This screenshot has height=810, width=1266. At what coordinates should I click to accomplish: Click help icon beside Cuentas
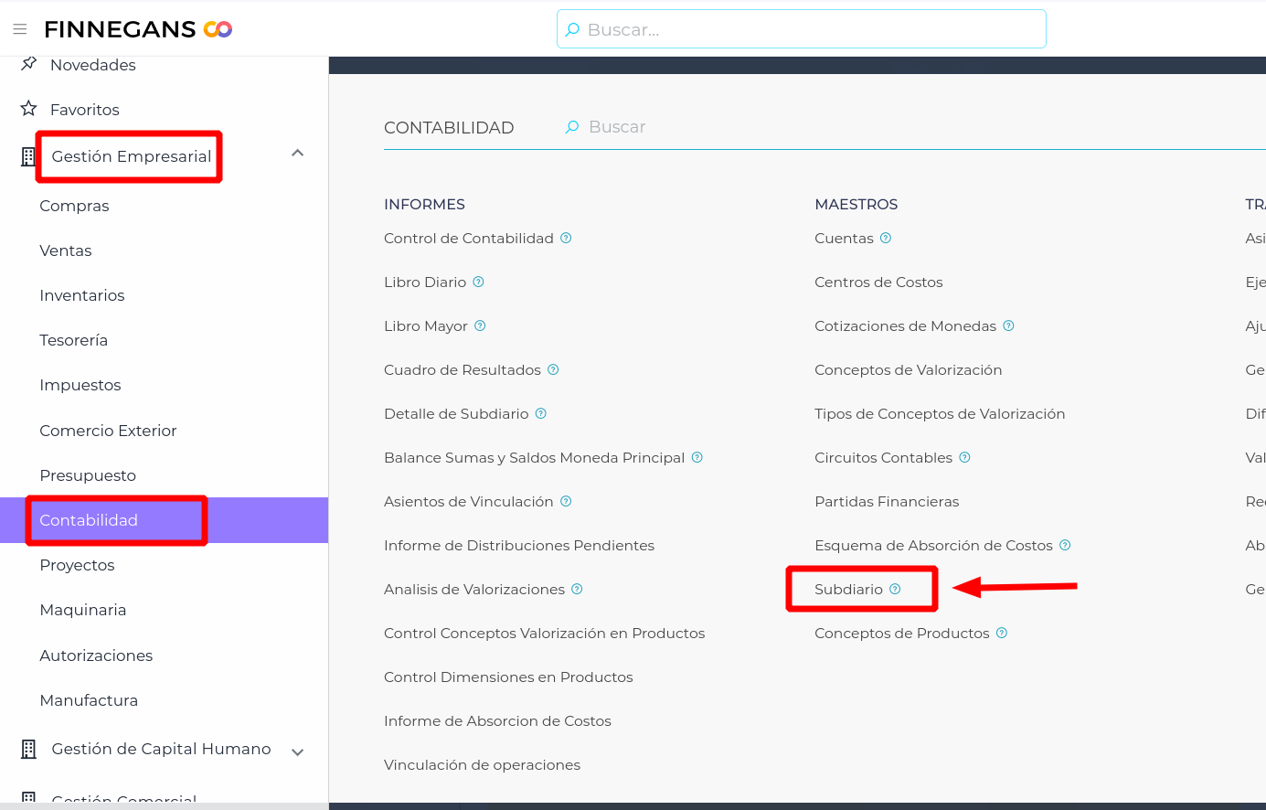tap(886, 238)
